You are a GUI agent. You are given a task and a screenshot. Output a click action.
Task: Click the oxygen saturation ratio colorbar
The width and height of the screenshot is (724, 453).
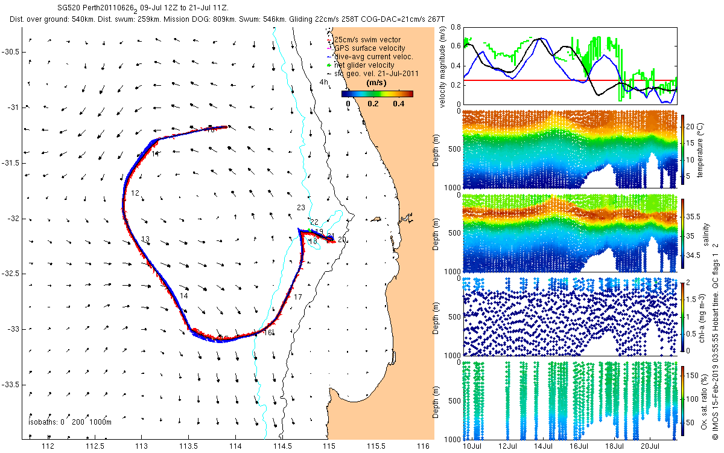[x=683, y=401]
